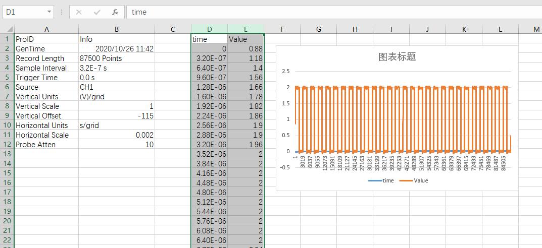Click the Name Box resize dots handle

click(62, 12)
